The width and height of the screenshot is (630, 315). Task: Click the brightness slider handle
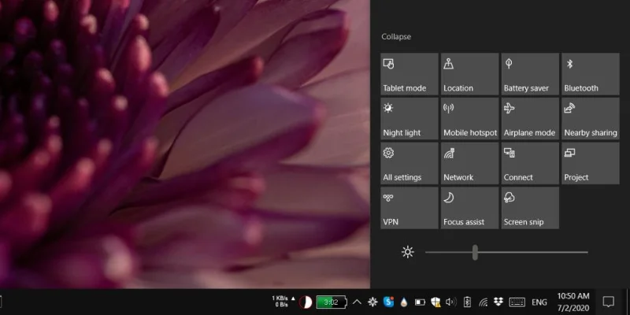[475, 252]
